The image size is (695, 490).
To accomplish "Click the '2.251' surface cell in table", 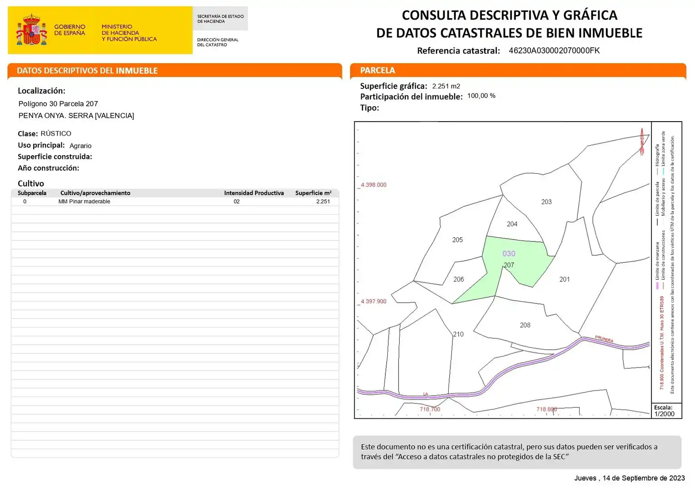I will click(323, 201).
